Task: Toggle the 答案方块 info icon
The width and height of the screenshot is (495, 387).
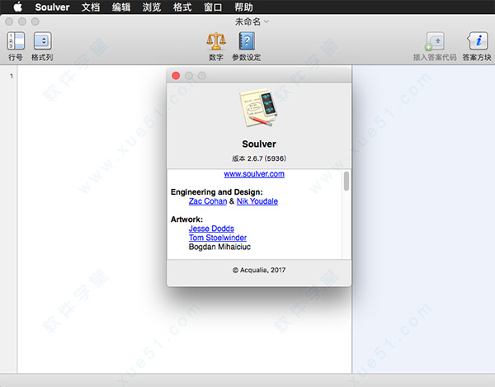Action: coord(477,41)
